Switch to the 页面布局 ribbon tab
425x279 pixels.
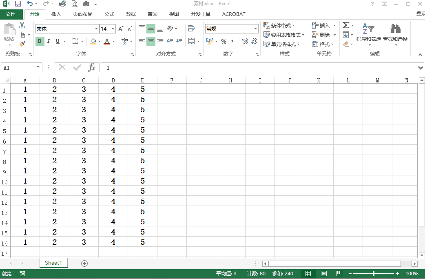pyautogui.click(x=82, y=14)
